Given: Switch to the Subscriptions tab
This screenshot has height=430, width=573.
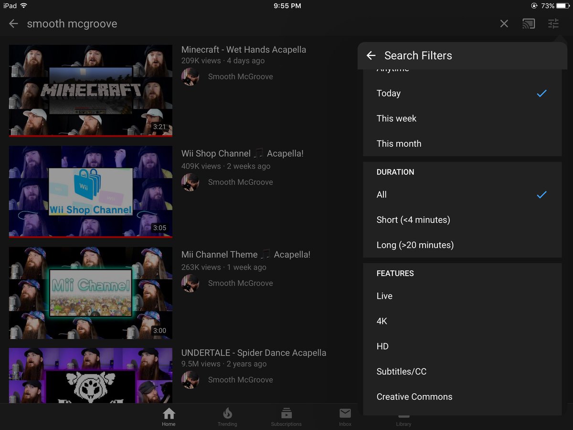Looking at the screenshot, I should pyautogui.click(x=286, y=417).
